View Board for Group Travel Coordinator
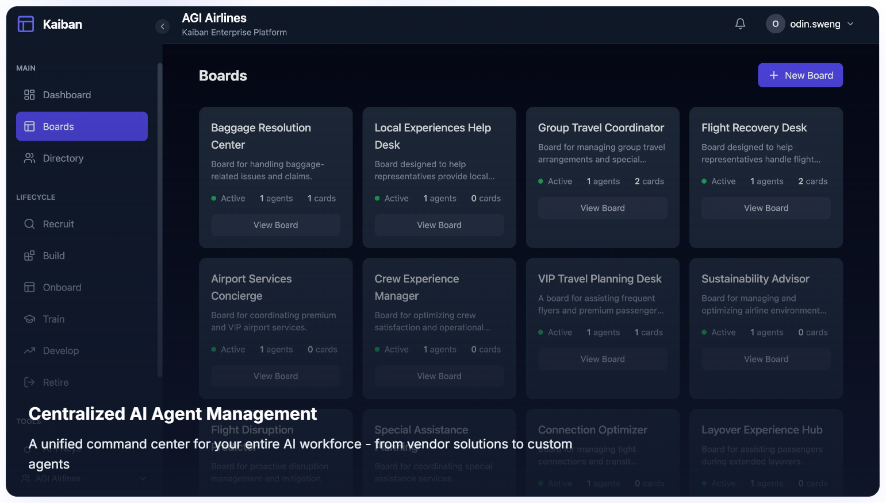Viewport: 886px width, 503px height. [x=602, y=208]
